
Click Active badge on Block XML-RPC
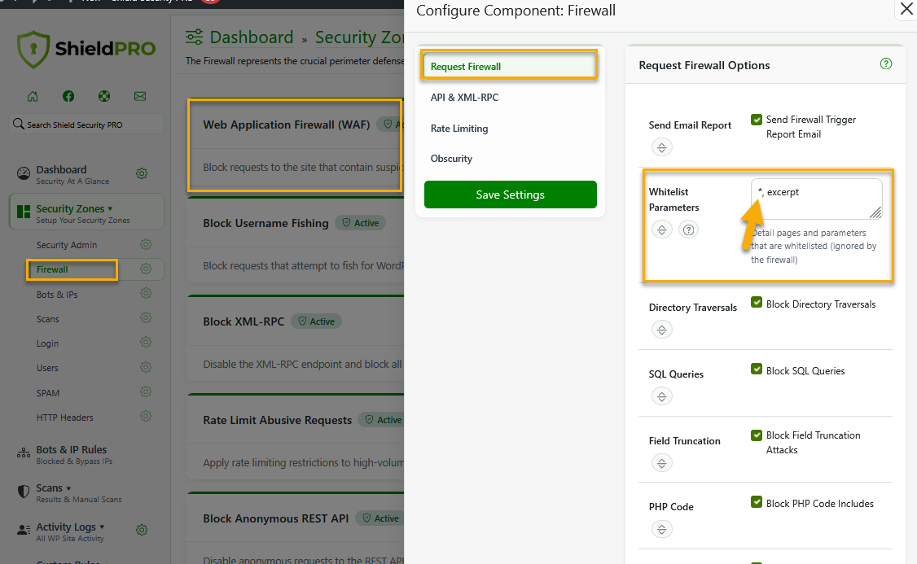coord(316,321)
